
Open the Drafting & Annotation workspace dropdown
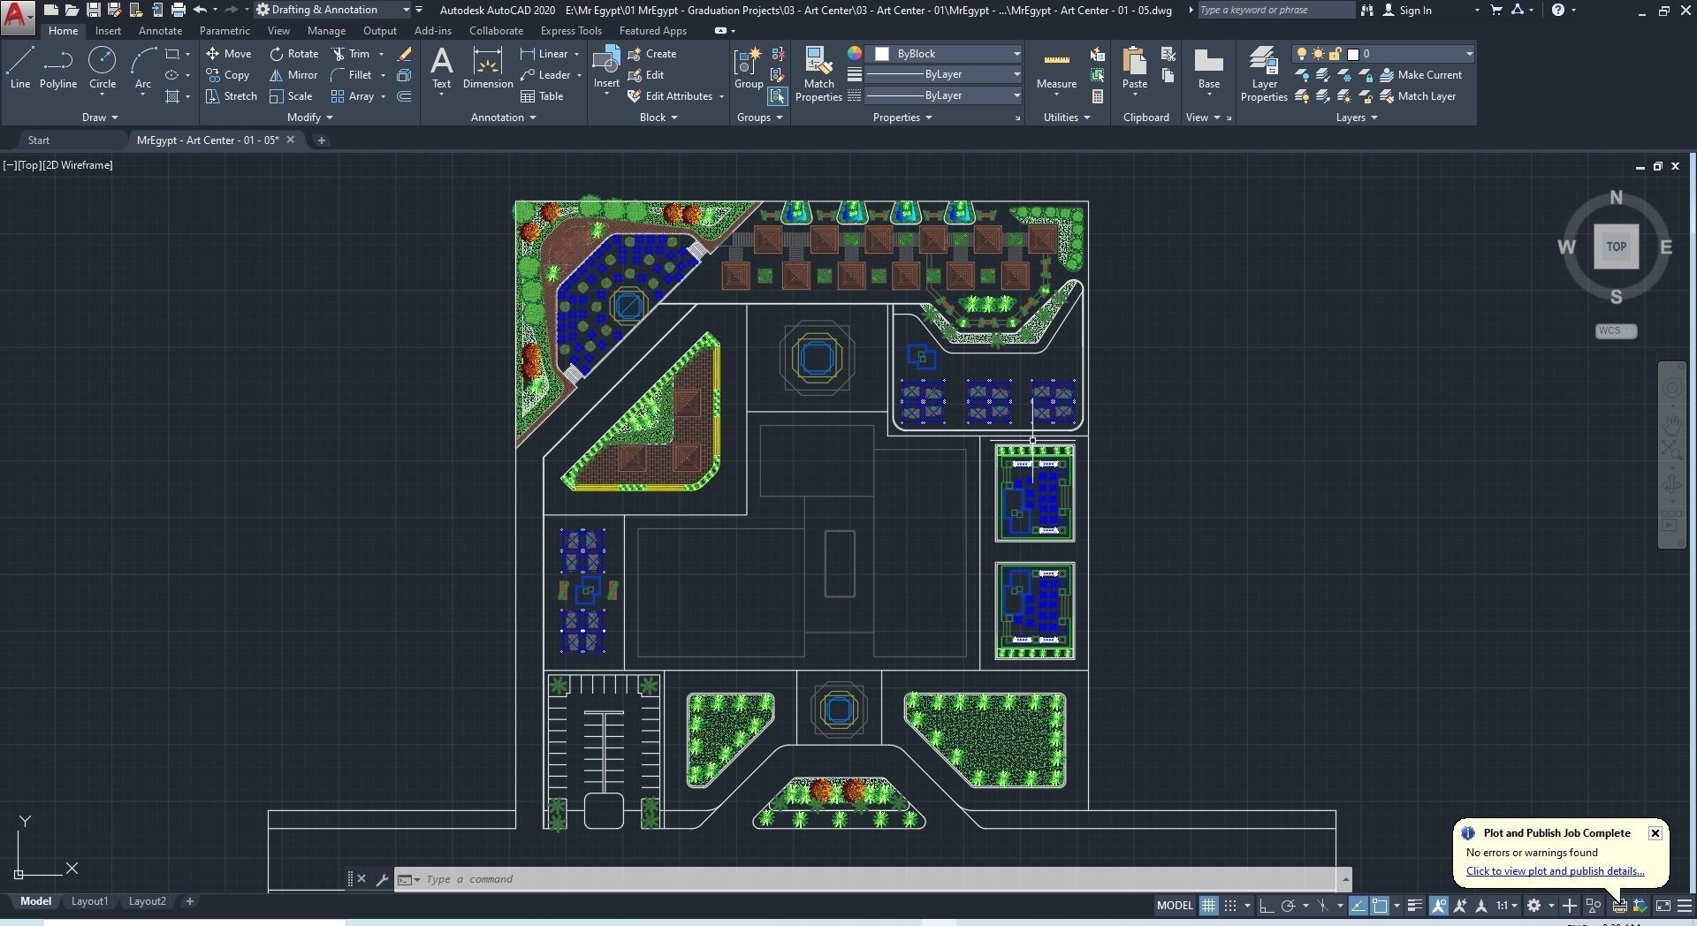(x=332, y=10)
